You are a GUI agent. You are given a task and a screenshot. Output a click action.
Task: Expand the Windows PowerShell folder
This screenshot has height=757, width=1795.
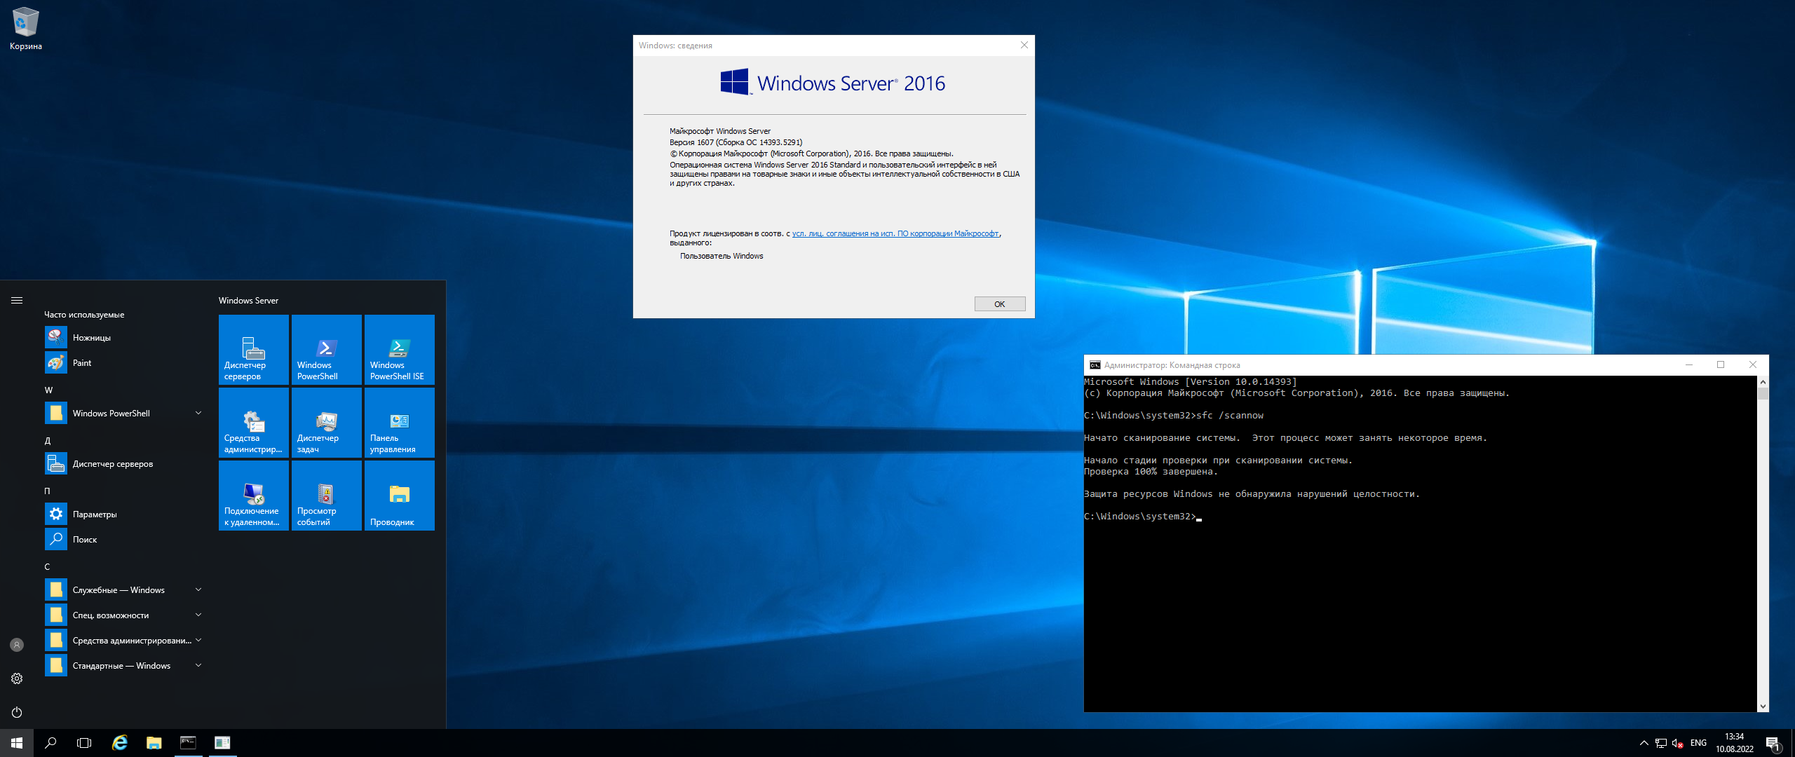point(125,414)
